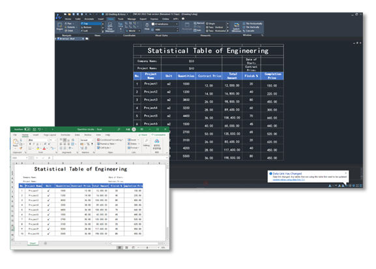The width and height of the screenshot is (376, 269).
Task: Open the Data tab in Excel
Action: pyautogui.click(x=77, y=134)
